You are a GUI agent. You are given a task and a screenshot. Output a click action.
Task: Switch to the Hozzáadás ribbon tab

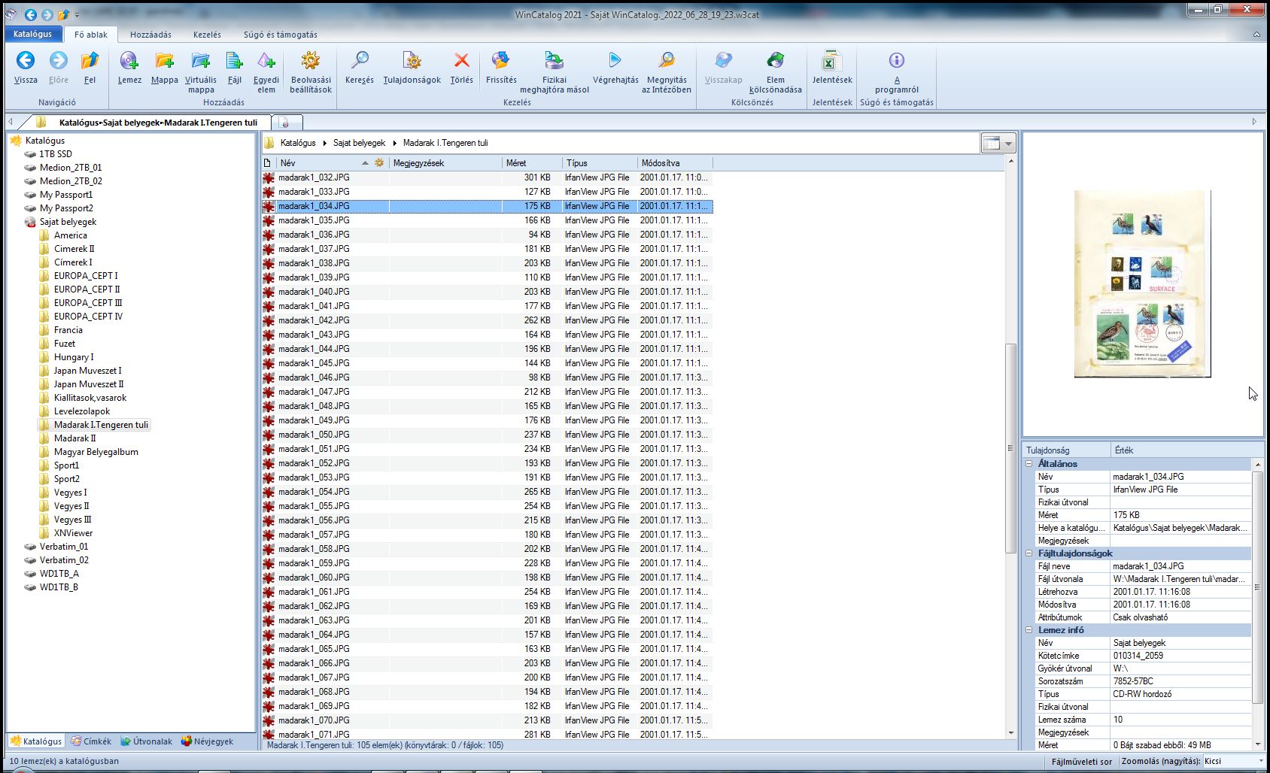(x=150, y=35)
